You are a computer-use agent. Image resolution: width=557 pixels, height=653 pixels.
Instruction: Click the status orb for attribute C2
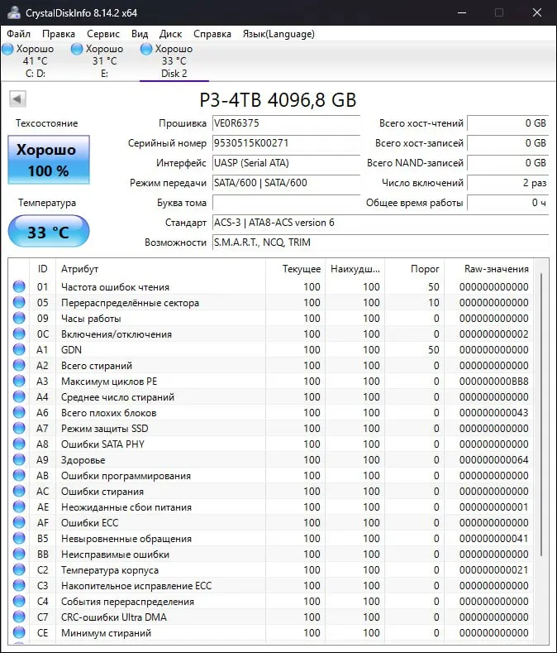pos(19,569)
